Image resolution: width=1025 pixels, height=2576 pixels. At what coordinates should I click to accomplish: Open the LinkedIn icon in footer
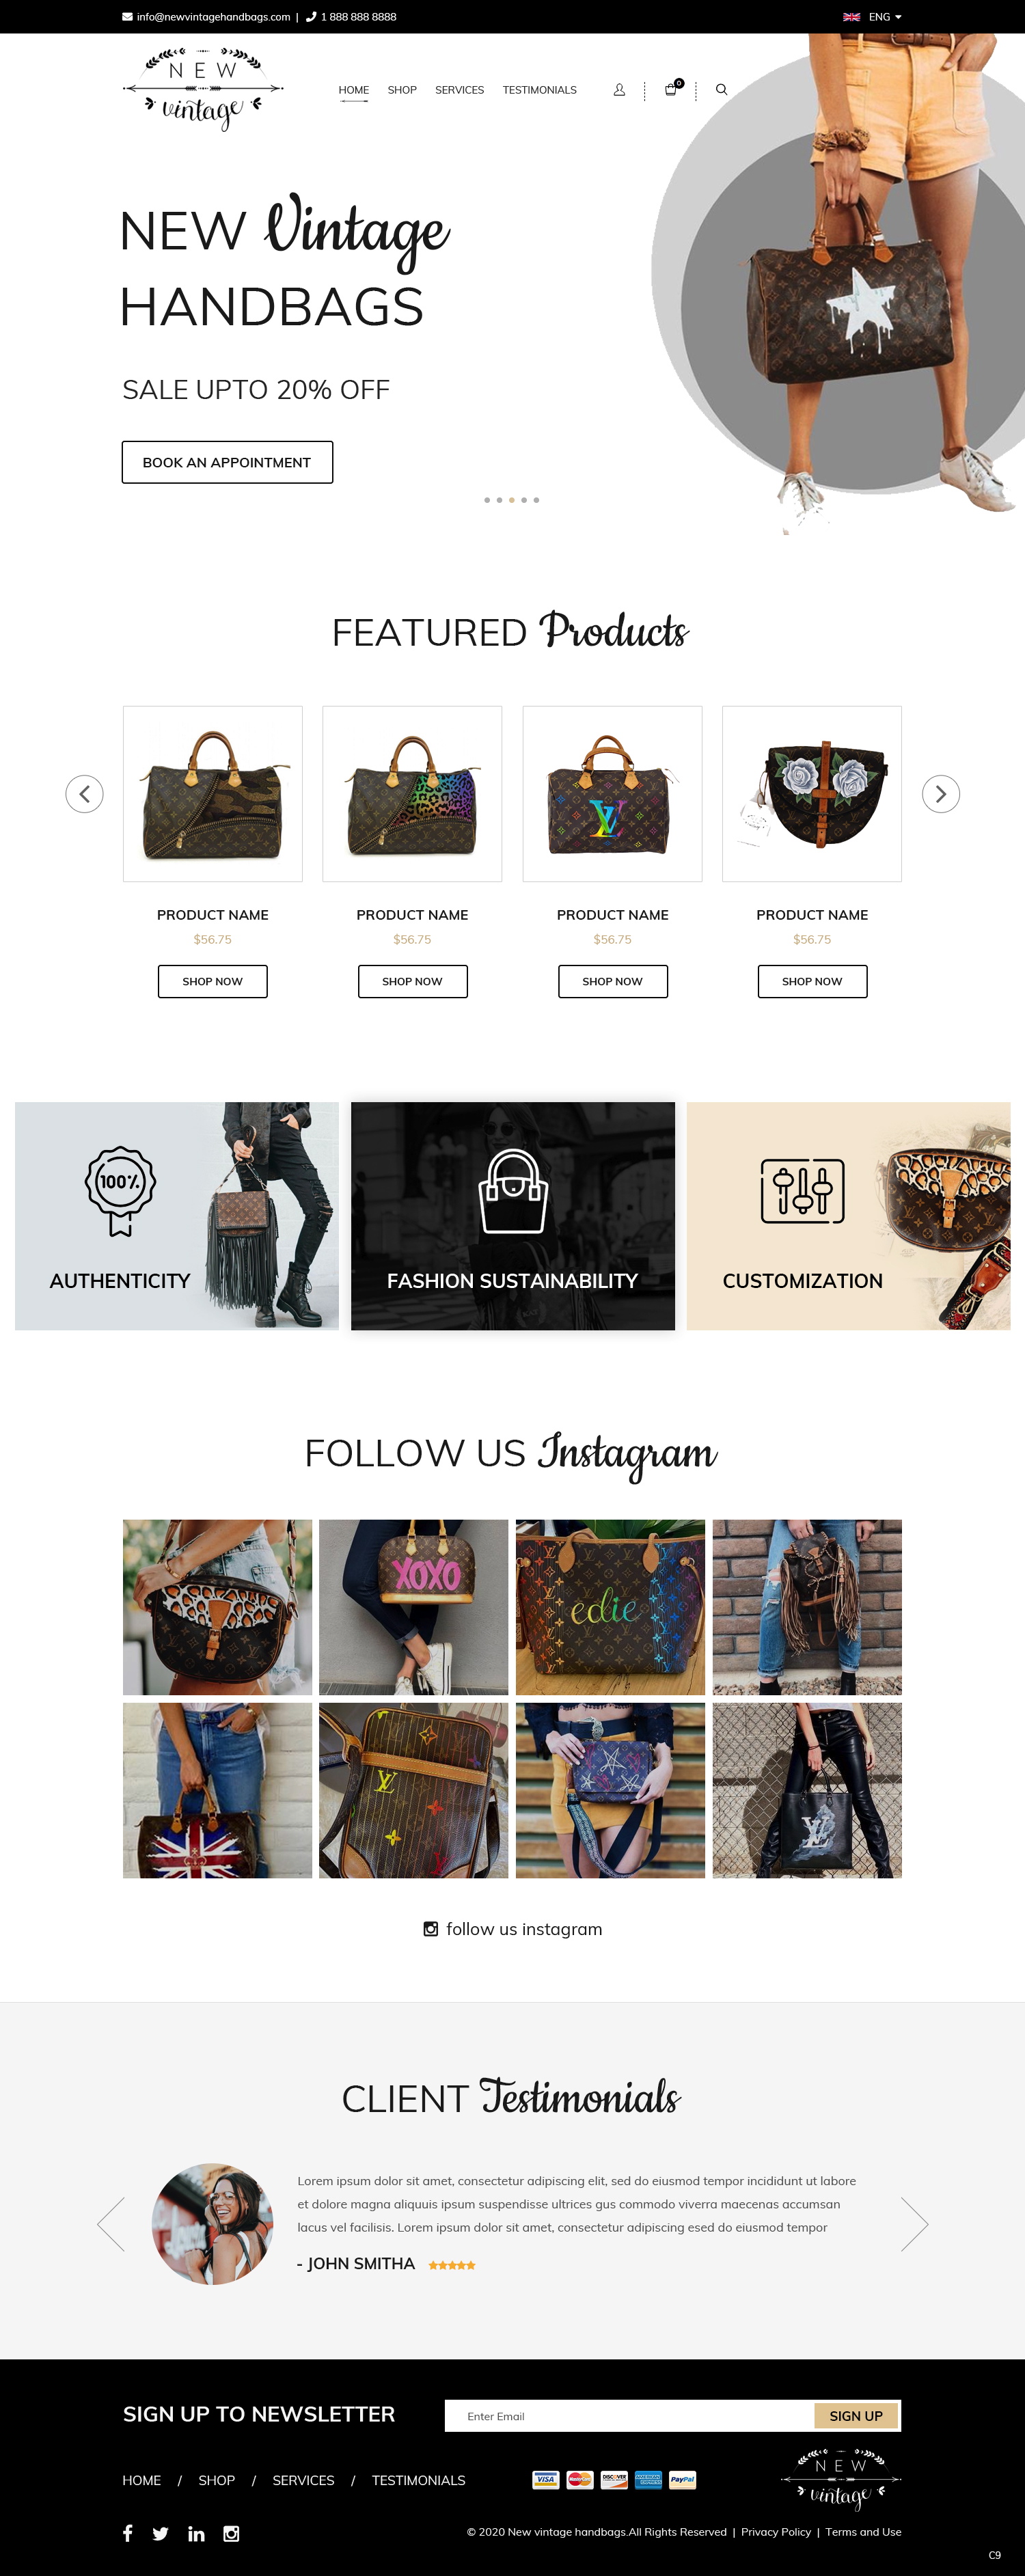[x=196, y=2534]
